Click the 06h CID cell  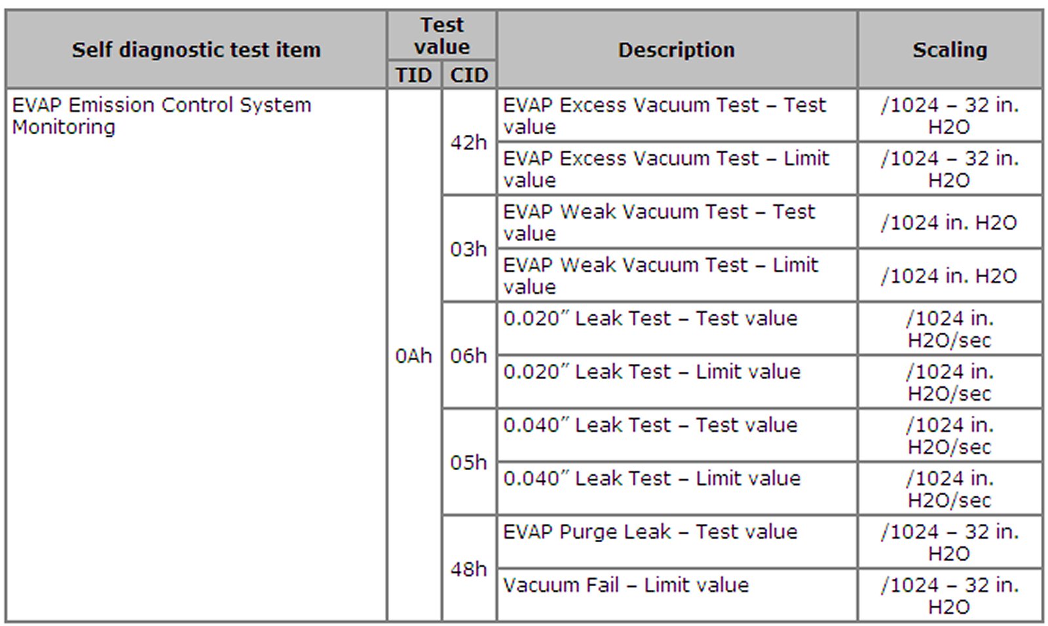469,356
